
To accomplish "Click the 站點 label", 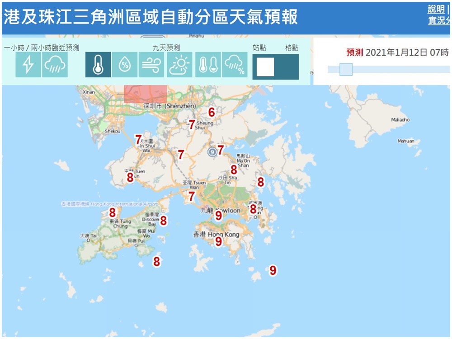I will pyautogui.click(x=259, y=47).
